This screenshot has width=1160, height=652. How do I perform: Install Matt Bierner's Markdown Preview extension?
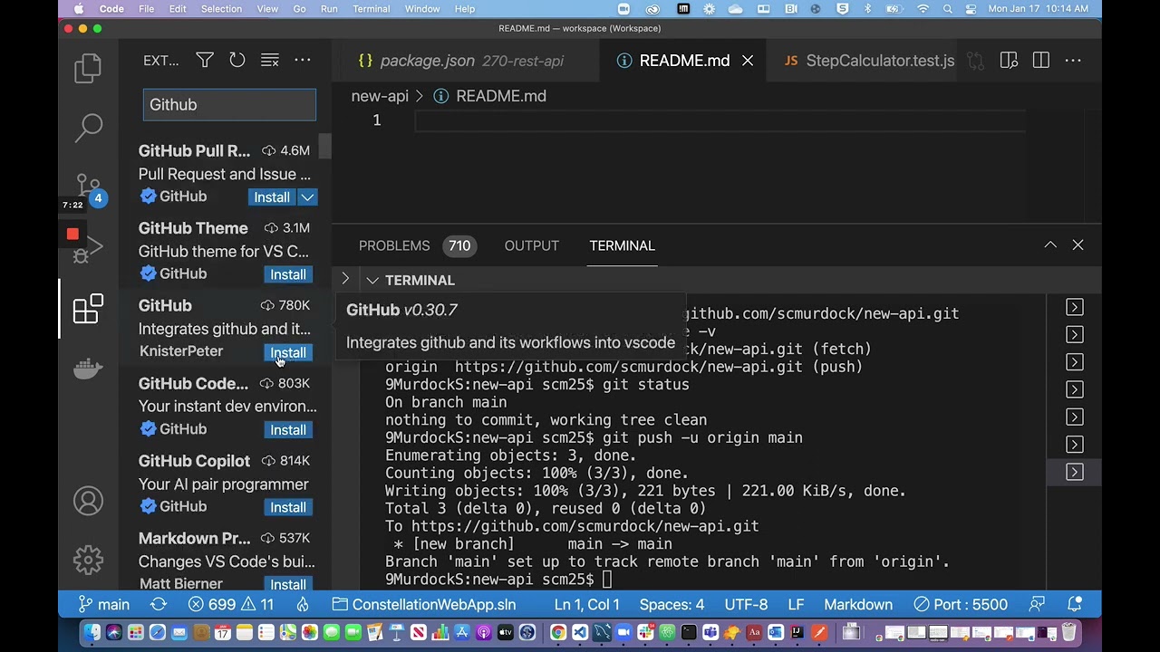(288, 584)
